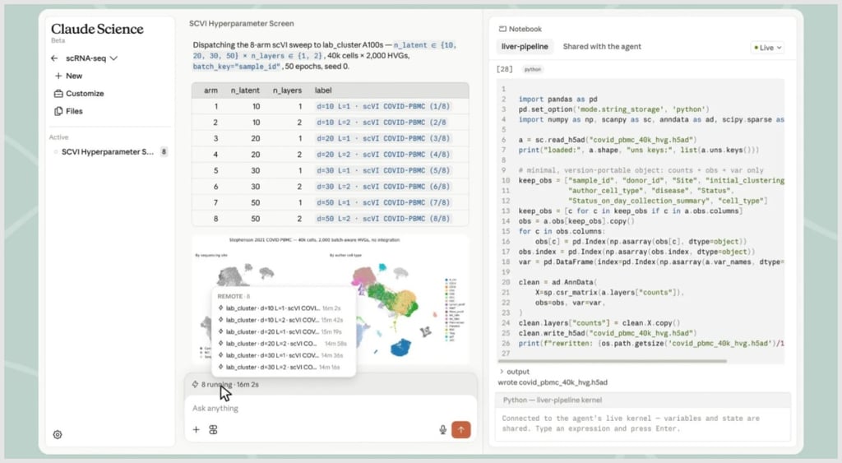Open the d=20 L=1 scVI COVID-PBMC (3/8) label
Image resolution: width=842 pixels, height=463 pixels.
pos(383,139)
